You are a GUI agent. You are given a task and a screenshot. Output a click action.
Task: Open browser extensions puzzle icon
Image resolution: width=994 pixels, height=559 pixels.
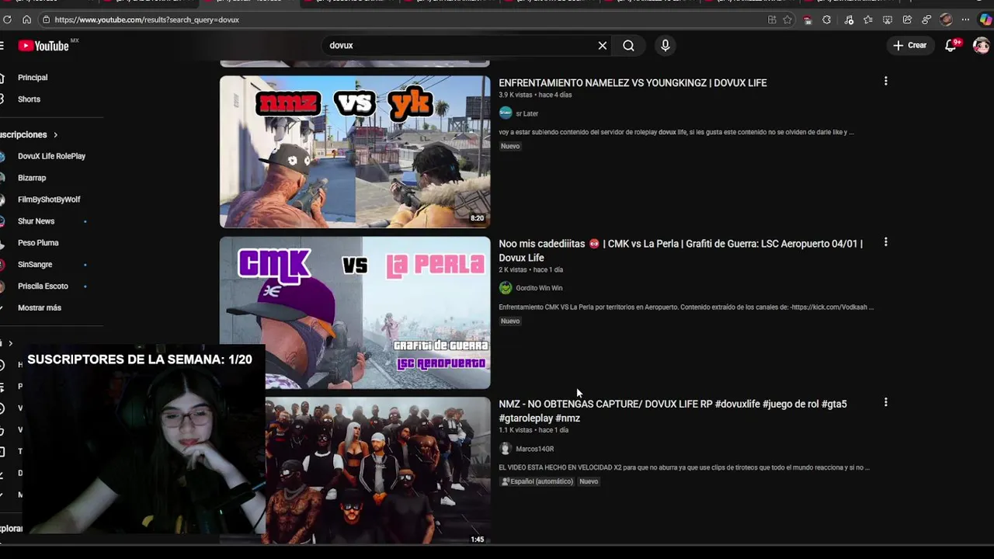click(826, 19)
